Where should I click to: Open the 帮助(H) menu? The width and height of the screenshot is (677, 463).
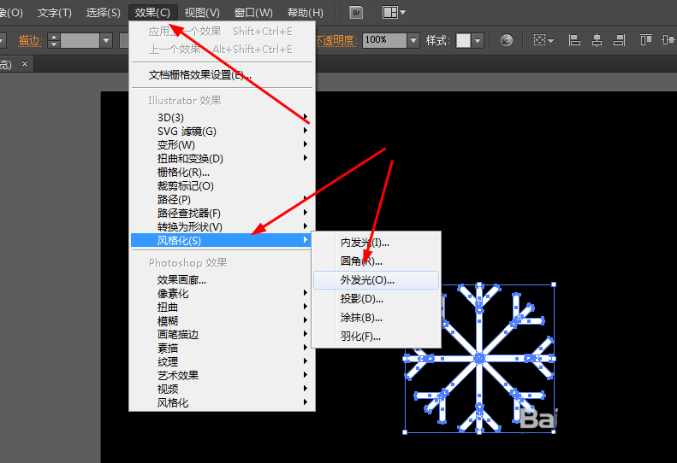click(x=306, y=13)
